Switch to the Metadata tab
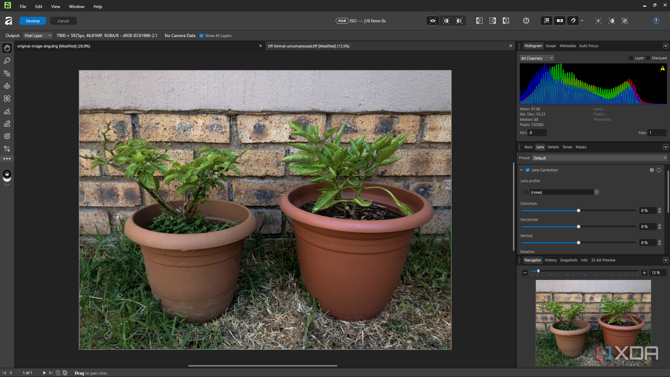The height and width of the screenshot is (377, 670). tap(567, 46)
